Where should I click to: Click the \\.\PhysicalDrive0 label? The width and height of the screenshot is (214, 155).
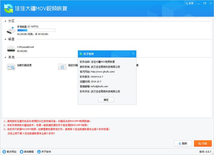[x=26, y=47]
